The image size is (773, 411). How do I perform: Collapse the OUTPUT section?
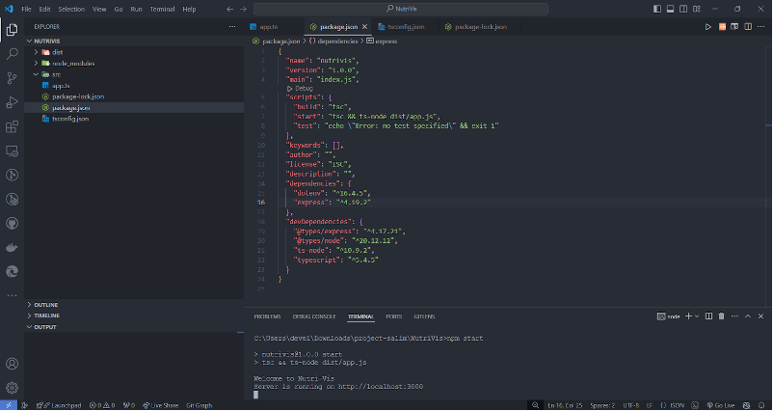coord(29,327)
